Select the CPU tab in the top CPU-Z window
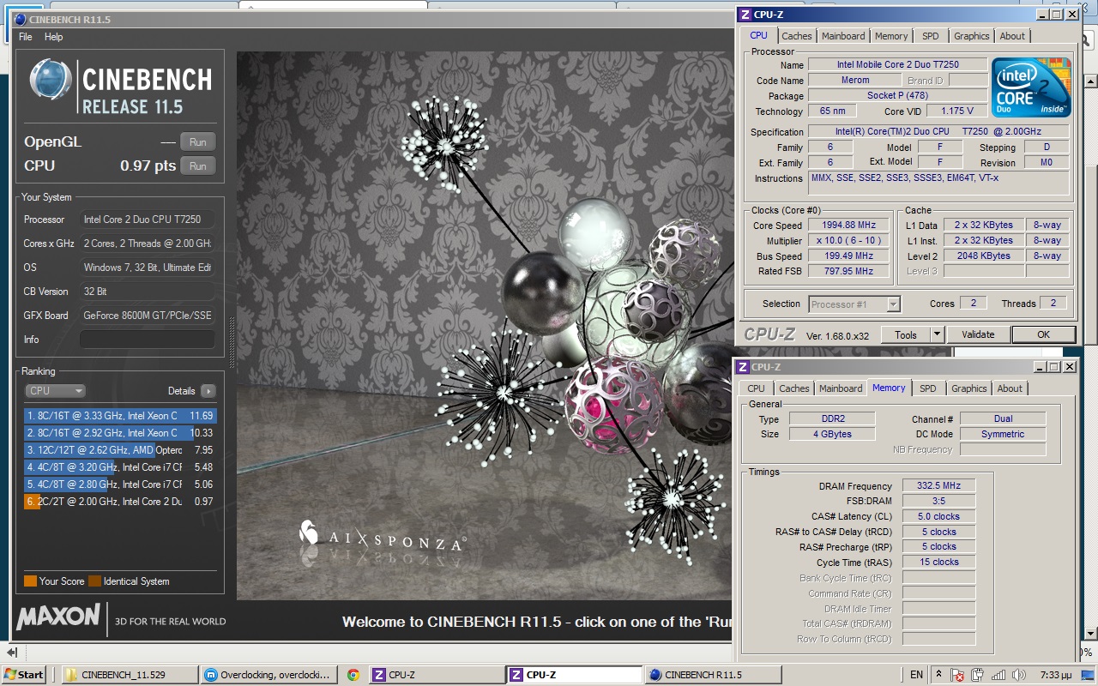This screenshot has width=1098, height=686. (758, 35)
